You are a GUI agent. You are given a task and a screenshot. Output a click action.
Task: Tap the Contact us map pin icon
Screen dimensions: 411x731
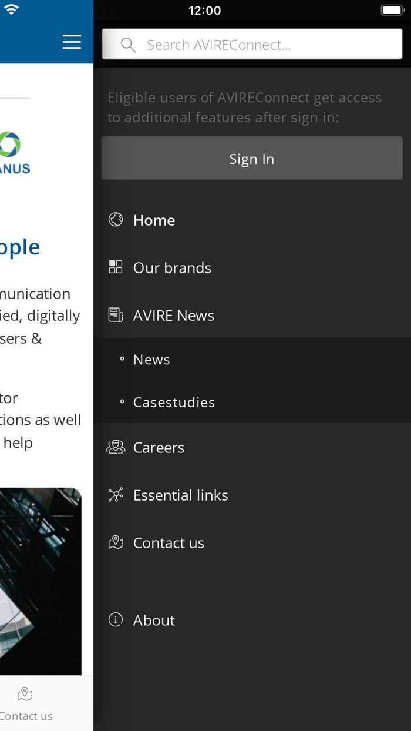[x=115, y=542]
